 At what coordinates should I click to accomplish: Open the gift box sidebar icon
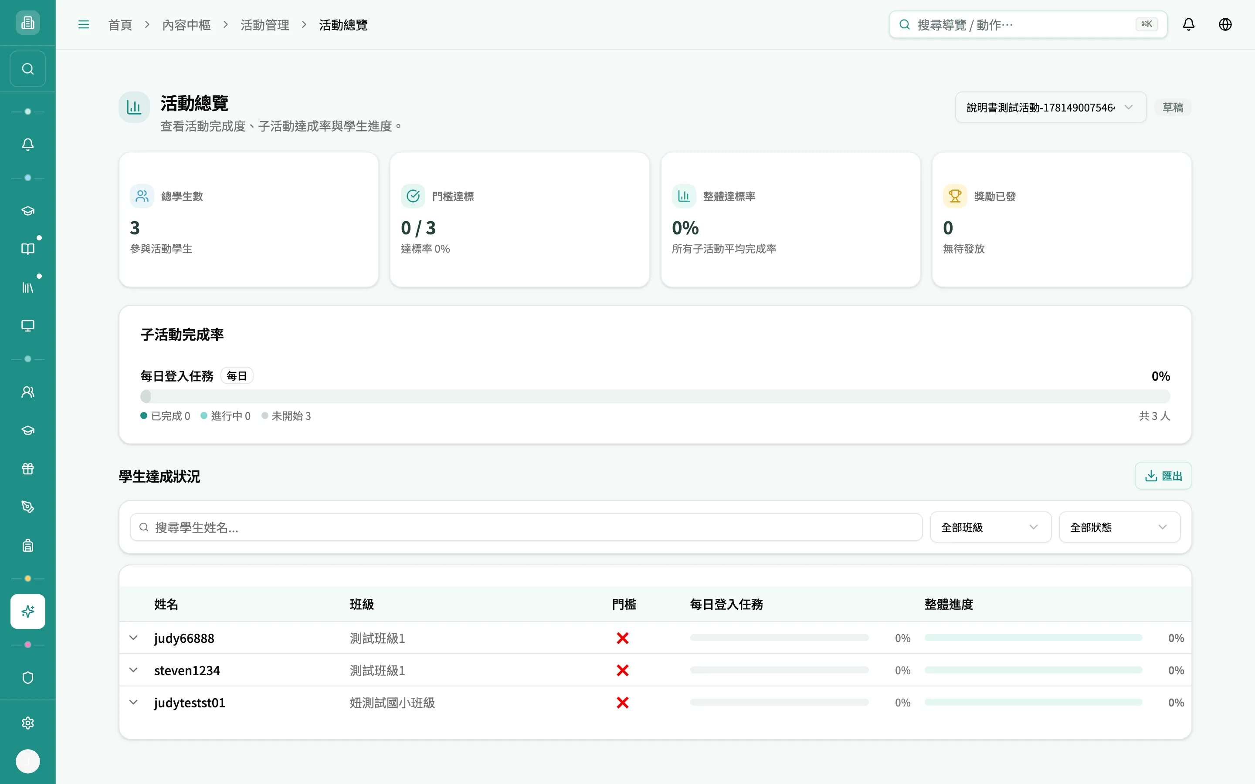[x=27, y=469]
